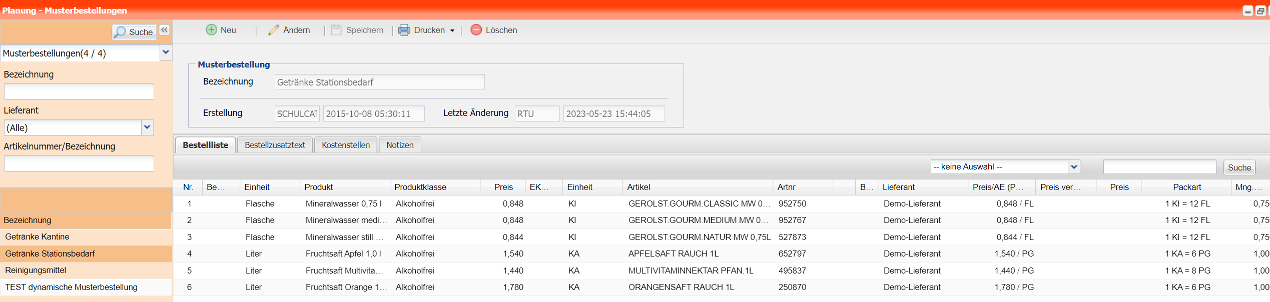The height and width of the screenshot is (302, 1270).
Task: Click the Speichern floppy disk icon
Action: coord(336,30)
